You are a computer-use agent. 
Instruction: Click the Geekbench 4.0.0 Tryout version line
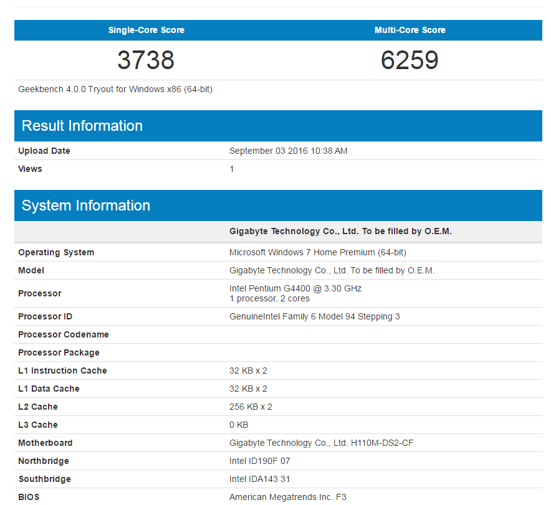click(x=115, y=90)
